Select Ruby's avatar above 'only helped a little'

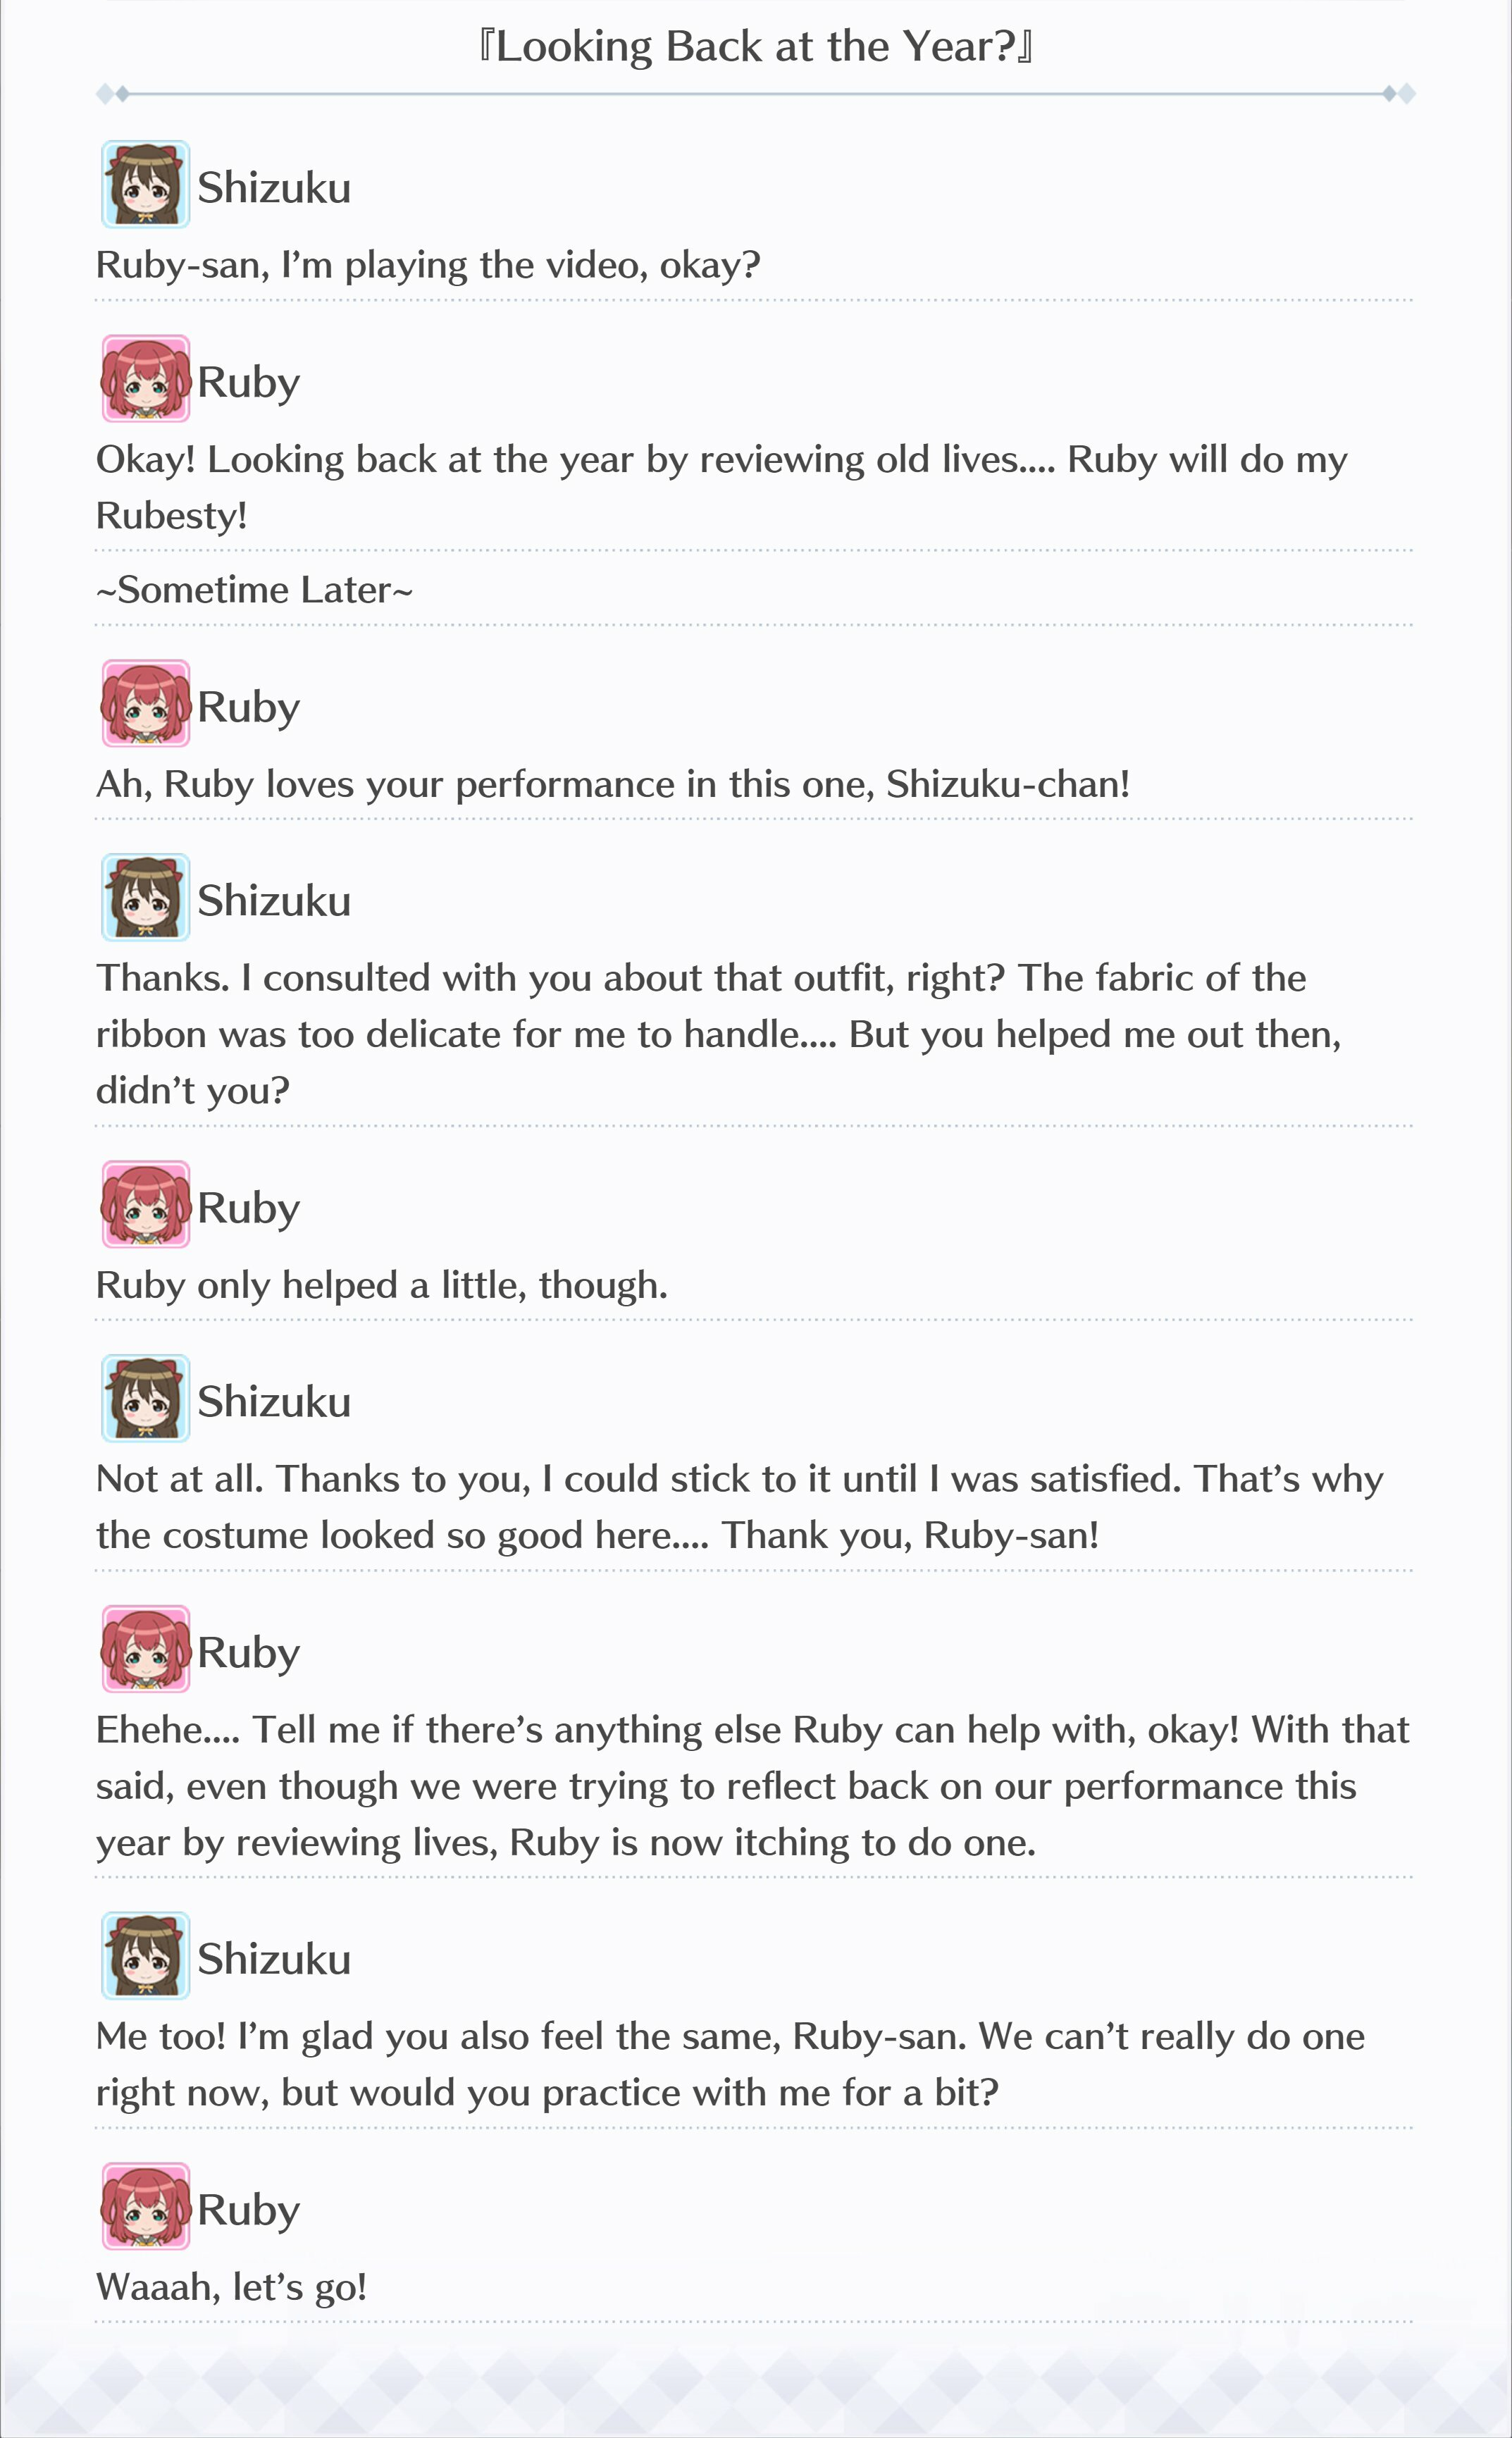(146, 1205)
